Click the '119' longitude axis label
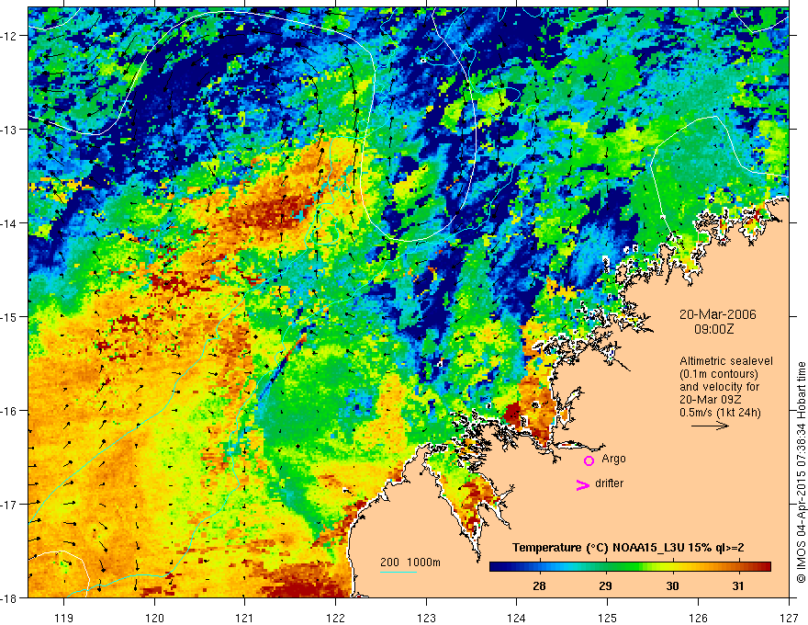 (x=64, y=618)
